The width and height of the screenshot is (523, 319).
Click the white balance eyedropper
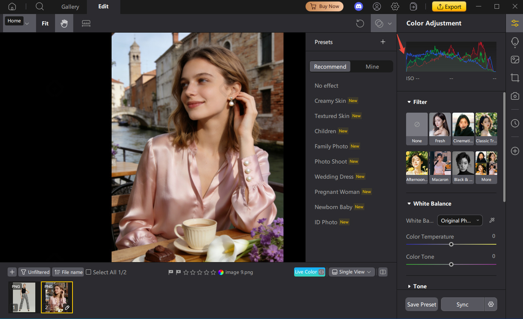pos(492,220)
